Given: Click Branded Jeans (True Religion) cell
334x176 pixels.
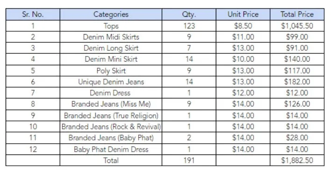Looking at the screenshot, I should point(111,116).
